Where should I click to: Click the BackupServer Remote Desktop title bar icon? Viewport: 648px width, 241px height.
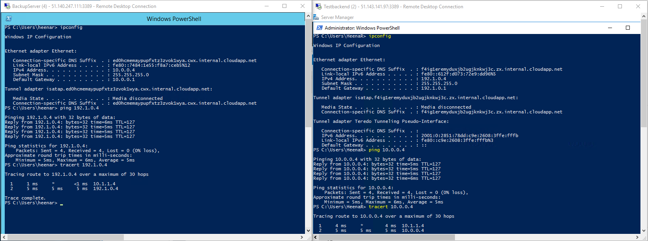[x=7, y=6]
